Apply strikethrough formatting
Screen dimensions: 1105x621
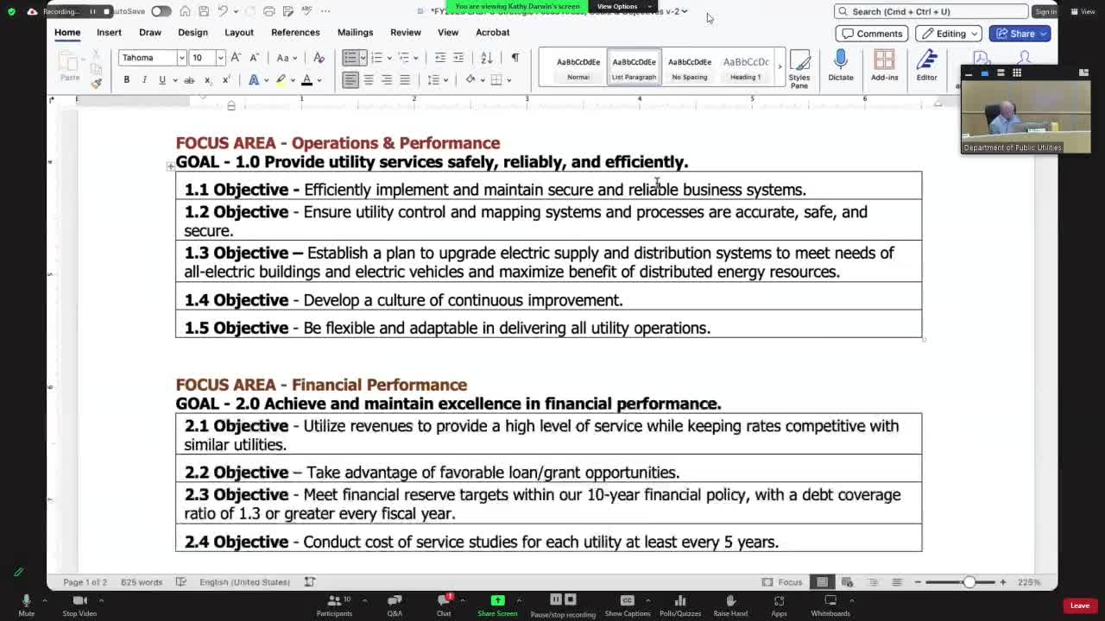[x=189, y=79]
